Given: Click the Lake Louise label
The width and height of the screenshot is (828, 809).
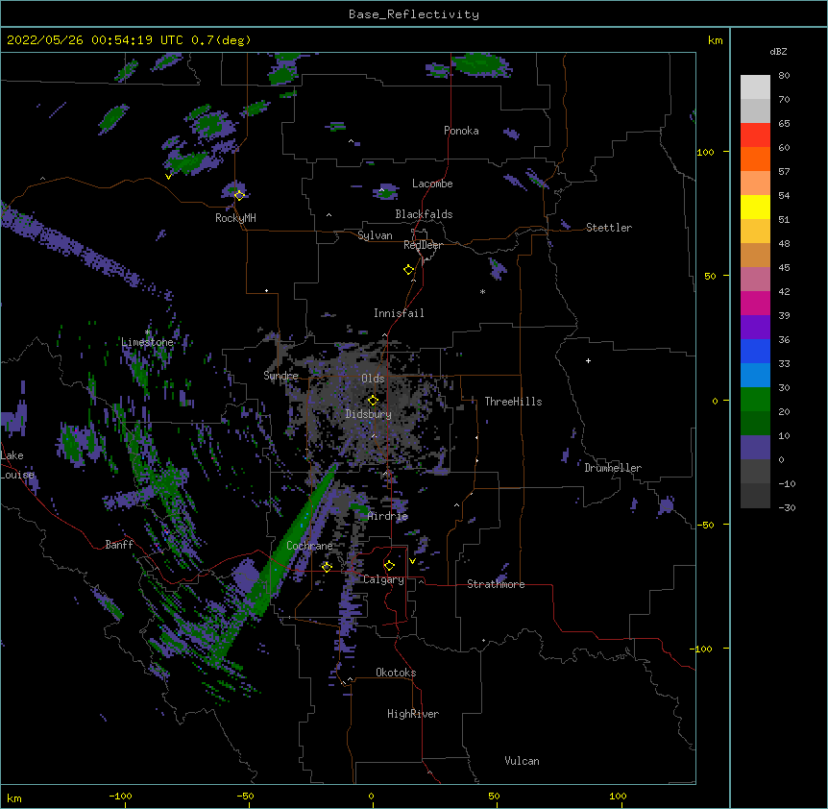Looking at the screenshot, I should [x=17, y=465].
